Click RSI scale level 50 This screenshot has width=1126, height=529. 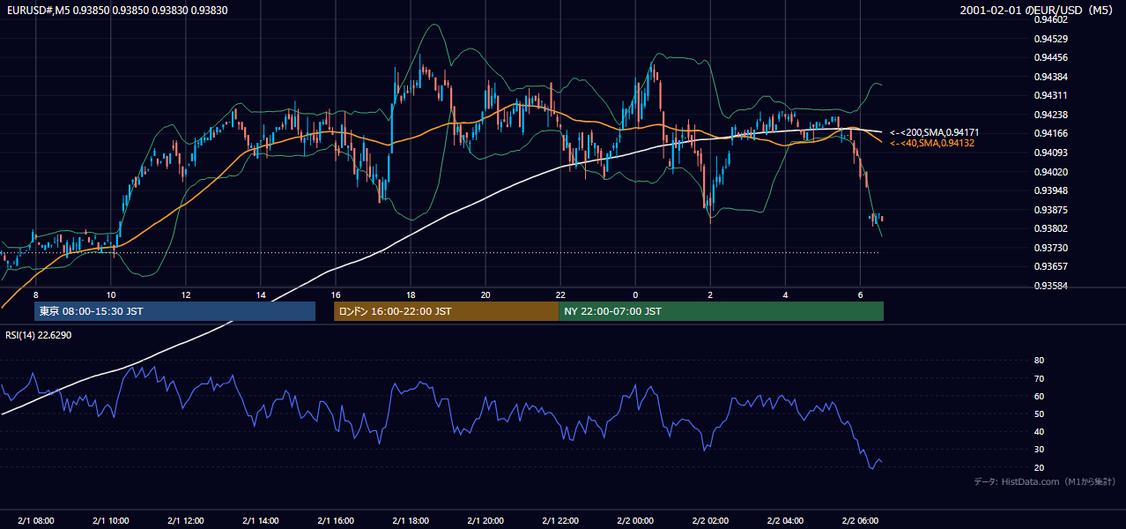[x=1039, y=414]
